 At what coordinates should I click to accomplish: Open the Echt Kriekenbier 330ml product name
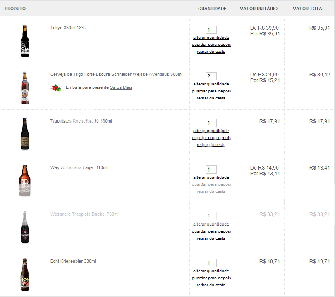pyautogui.click(x=73, y=262)
